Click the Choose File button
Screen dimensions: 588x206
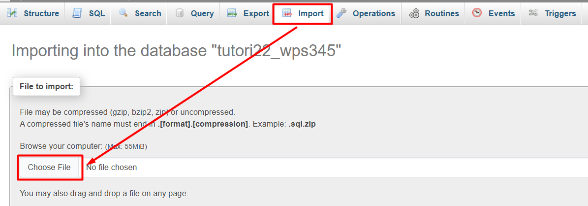point(49,167)
